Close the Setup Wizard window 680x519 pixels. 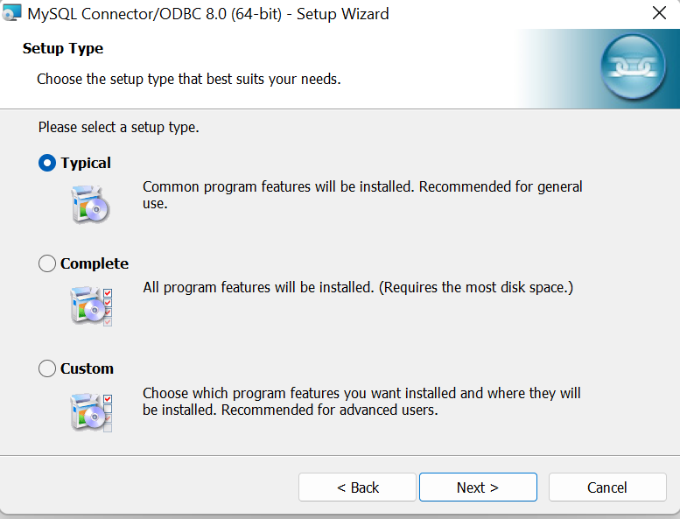(659, 14)
